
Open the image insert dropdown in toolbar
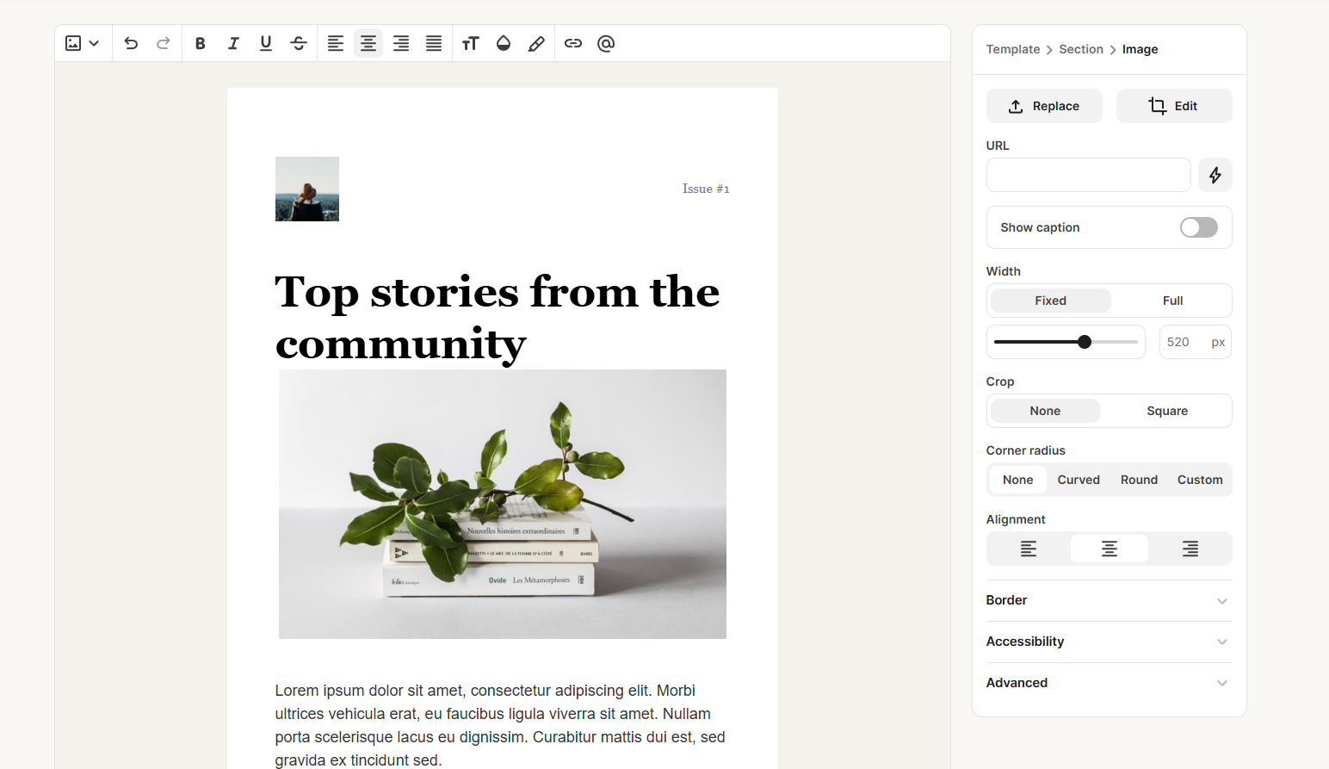click(x=95, y=43)
